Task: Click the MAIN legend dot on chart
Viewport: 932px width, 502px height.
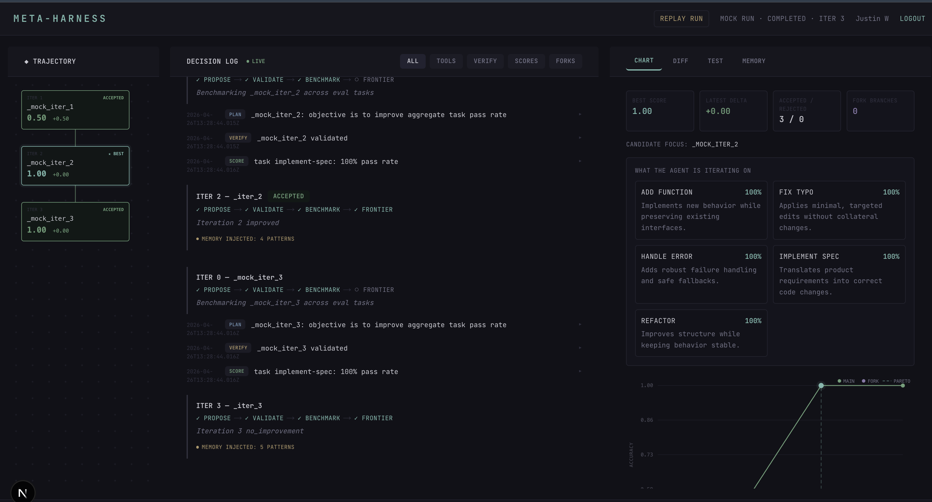Action: pos(839,381)
